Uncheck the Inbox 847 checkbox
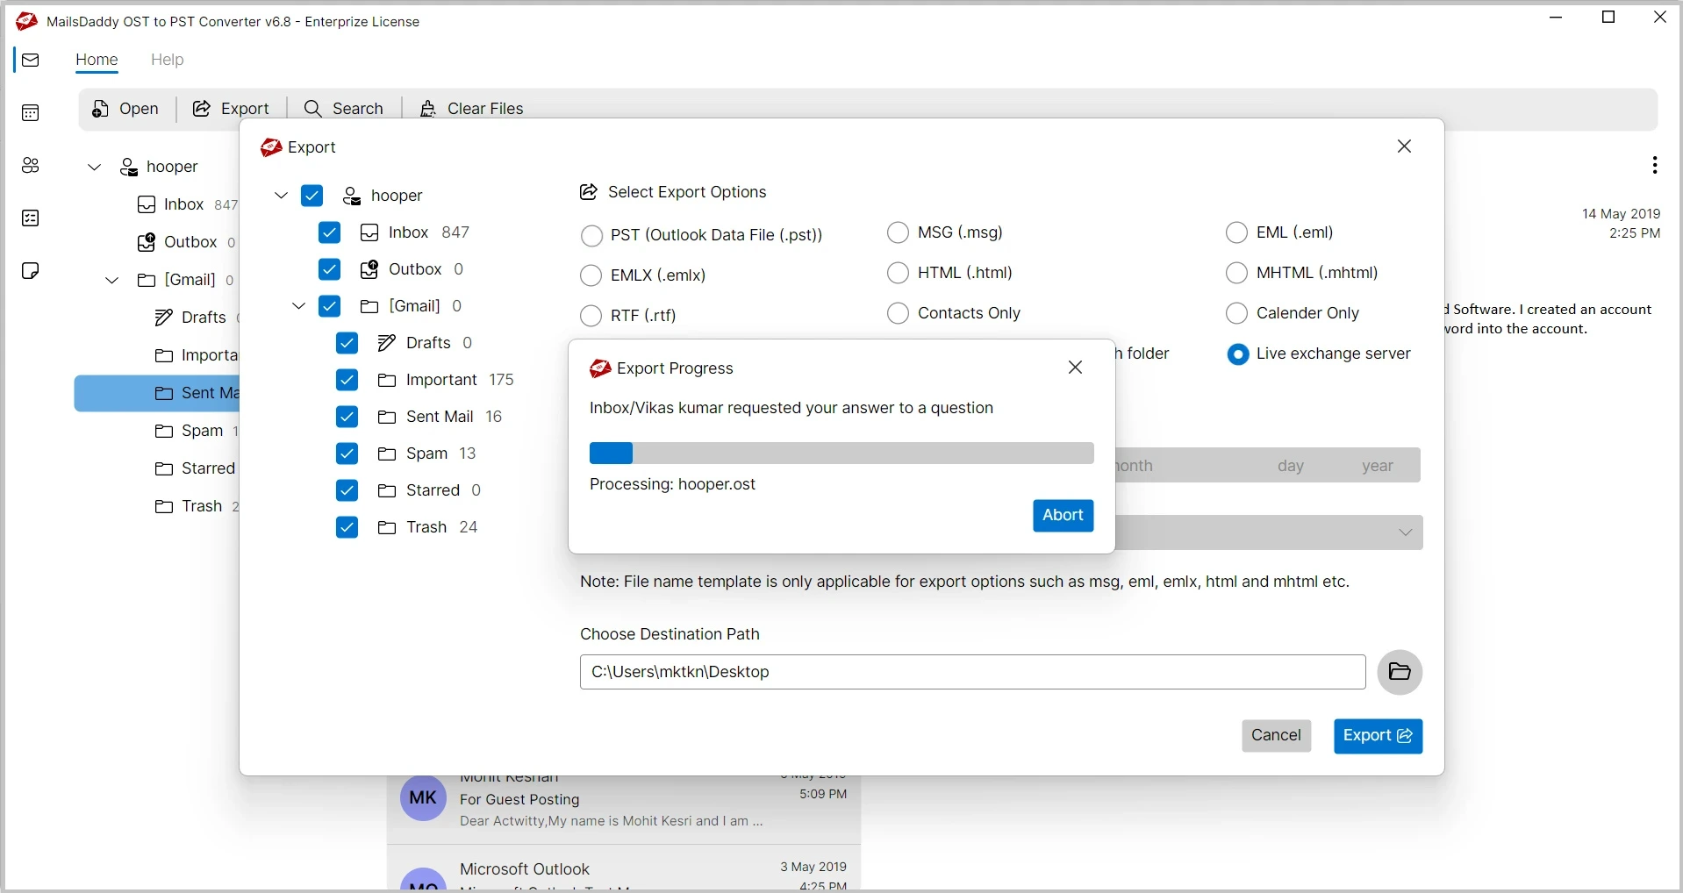 [x=330, y=232]
